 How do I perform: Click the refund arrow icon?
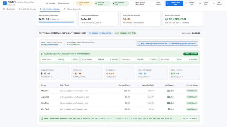pyautogui.click(x=186, y=3)
